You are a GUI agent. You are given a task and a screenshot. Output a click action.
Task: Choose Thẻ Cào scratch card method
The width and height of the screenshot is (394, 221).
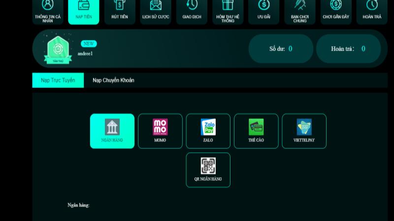point(256,131)
